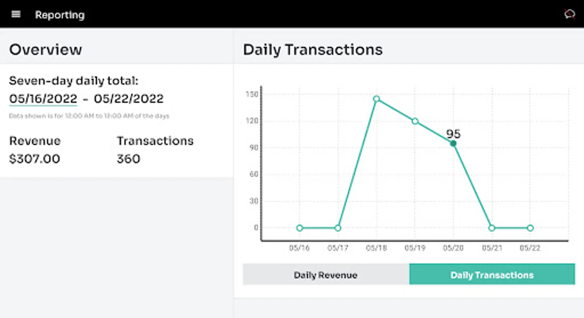Switch to the Daily Revenue tab

326,275
